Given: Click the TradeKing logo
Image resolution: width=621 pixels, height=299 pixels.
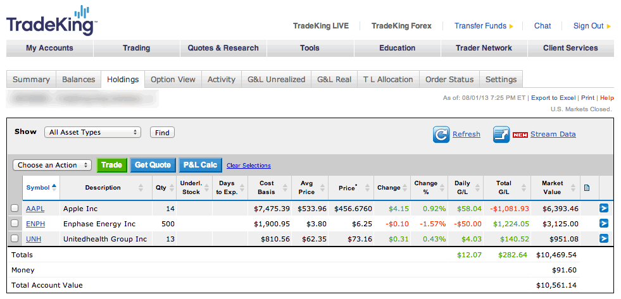Looking at the screenshot, I should 51,21.
